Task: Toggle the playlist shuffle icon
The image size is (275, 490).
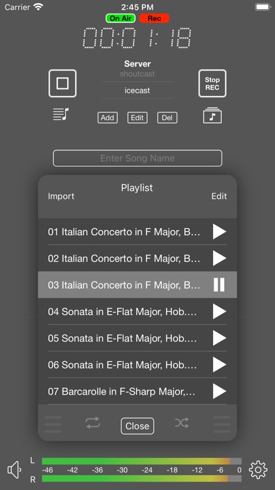Action: coord(182,423)
